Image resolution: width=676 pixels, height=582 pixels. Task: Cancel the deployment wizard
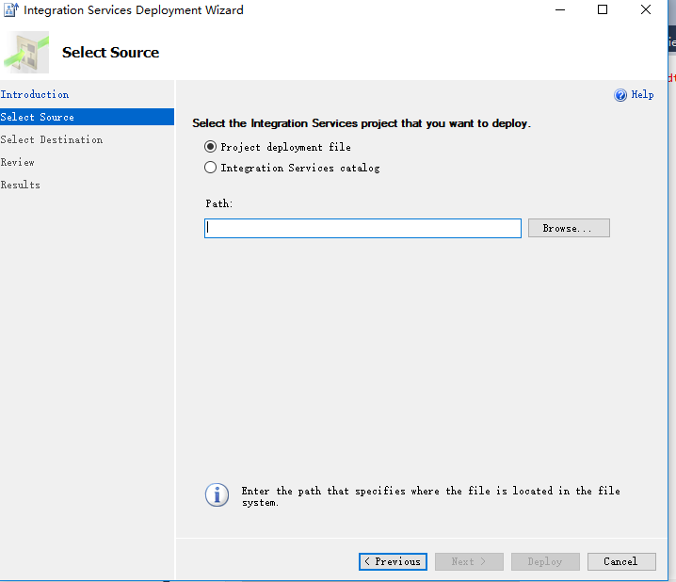pyautogui.click(x=621, y=561)
